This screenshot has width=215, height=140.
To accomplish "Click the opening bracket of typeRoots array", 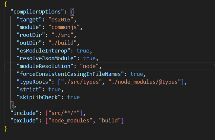I will tap(59, 82).
